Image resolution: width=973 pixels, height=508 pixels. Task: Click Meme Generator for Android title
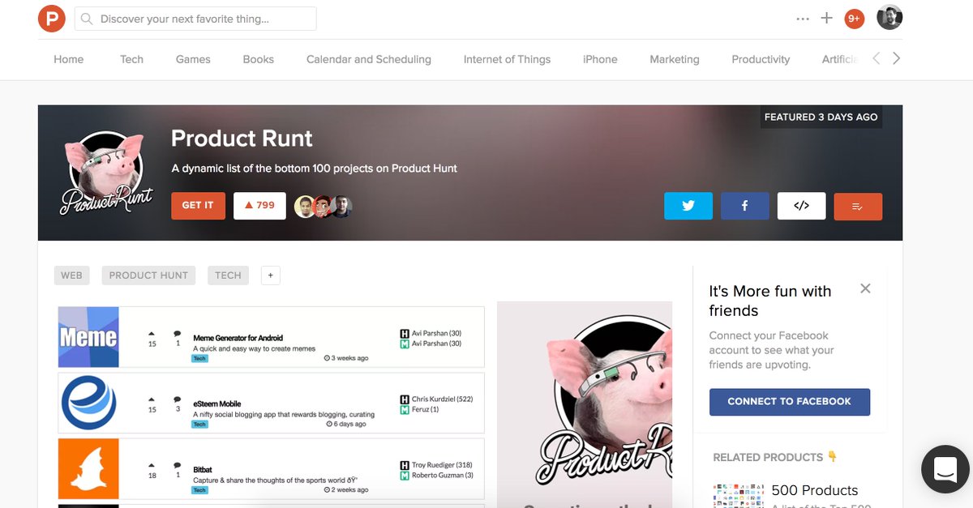[x=238, y=338]
